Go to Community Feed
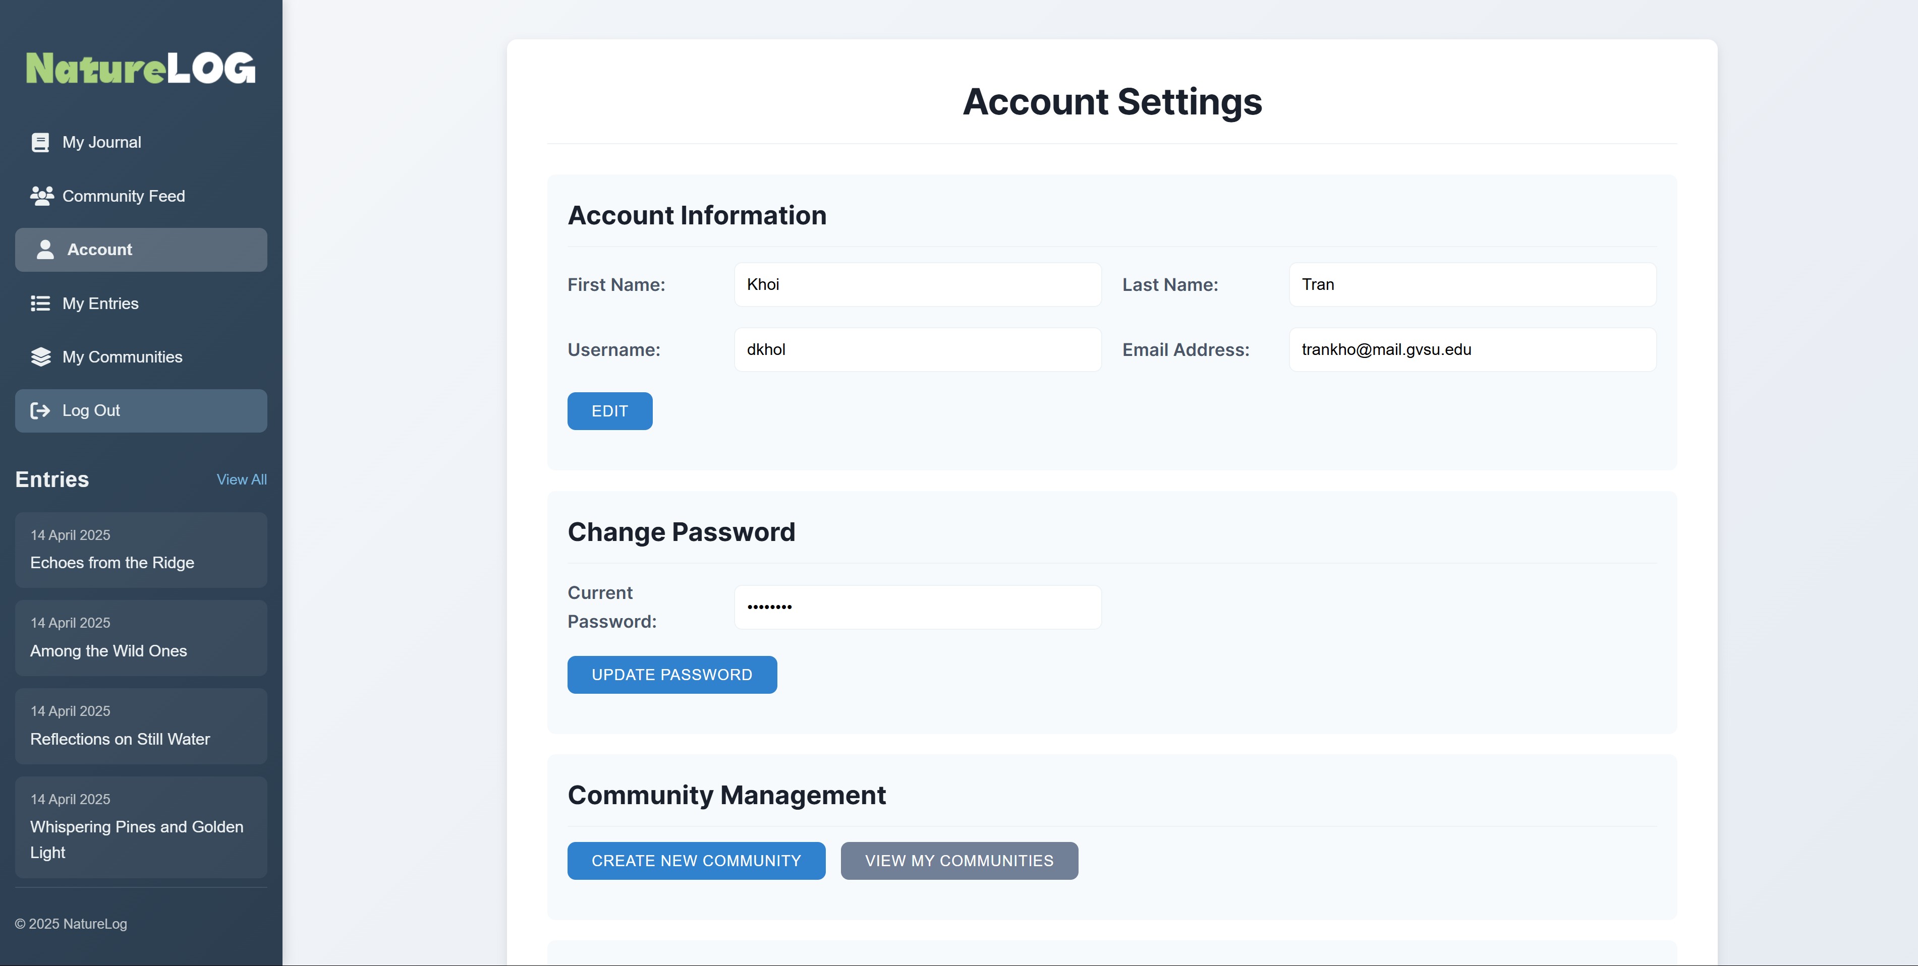The image size is (1918, 966). (x=141, y=196)
